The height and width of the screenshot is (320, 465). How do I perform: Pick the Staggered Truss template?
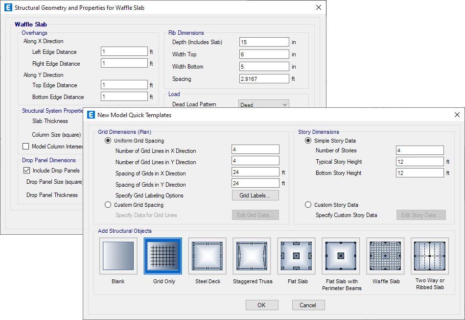(x=252, y=255)
